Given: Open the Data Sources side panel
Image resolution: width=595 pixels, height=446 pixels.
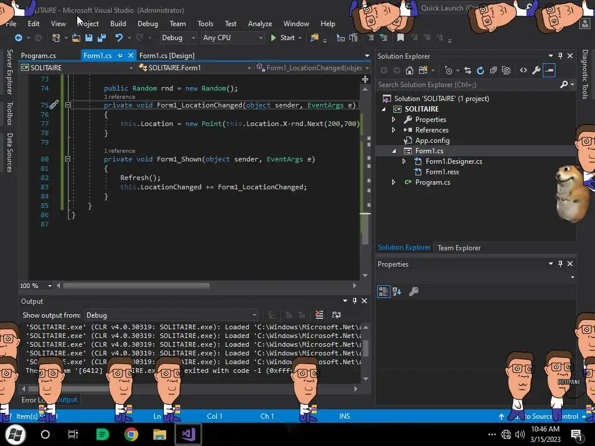Looking at the screenshot, I should click(9, 153).
